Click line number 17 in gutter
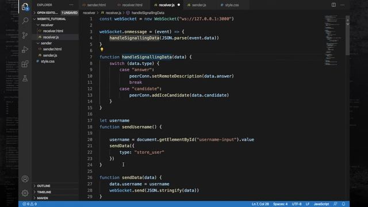This screenshot has width=368, height=207. click(90, 121)
